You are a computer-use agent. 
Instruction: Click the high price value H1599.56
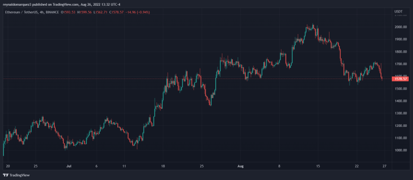point(85,12)
